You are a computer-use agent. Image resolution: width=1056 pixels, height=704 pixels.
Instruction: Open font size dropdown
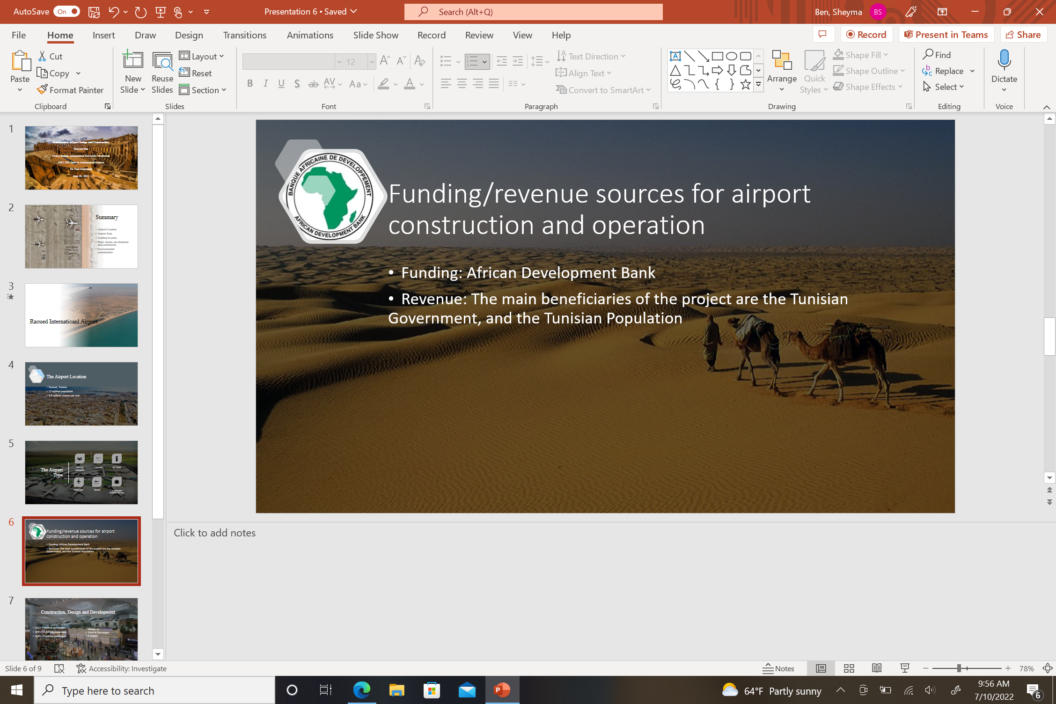(x=372, y=61)
